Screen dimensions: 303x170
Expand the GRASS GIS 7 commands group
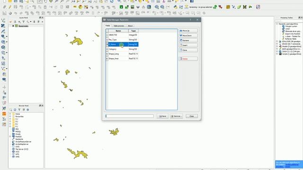(x=277, y=44)
